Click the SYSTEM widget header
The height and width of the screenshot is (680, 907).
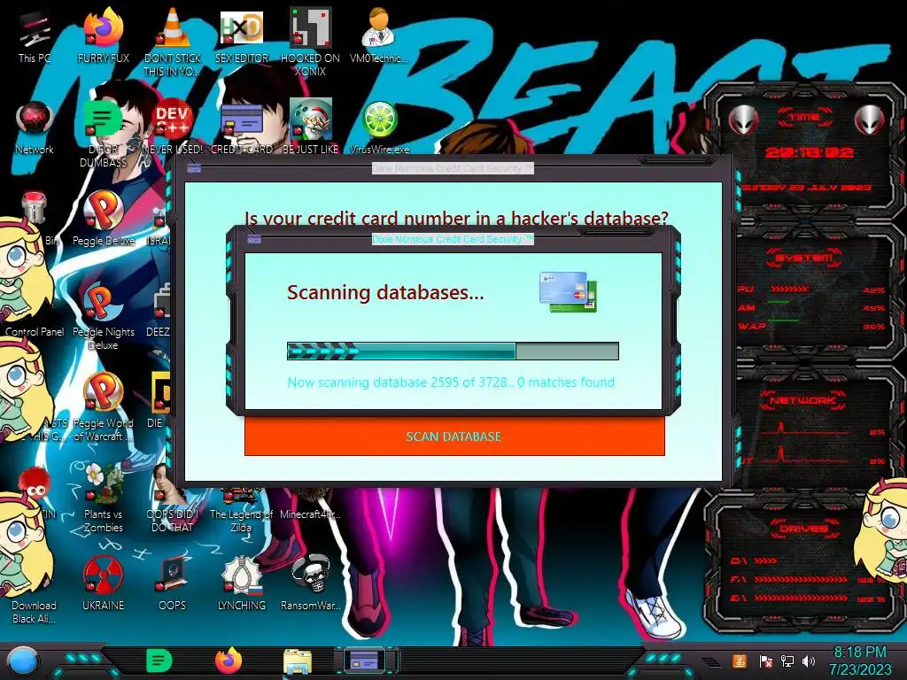[804, 258]
